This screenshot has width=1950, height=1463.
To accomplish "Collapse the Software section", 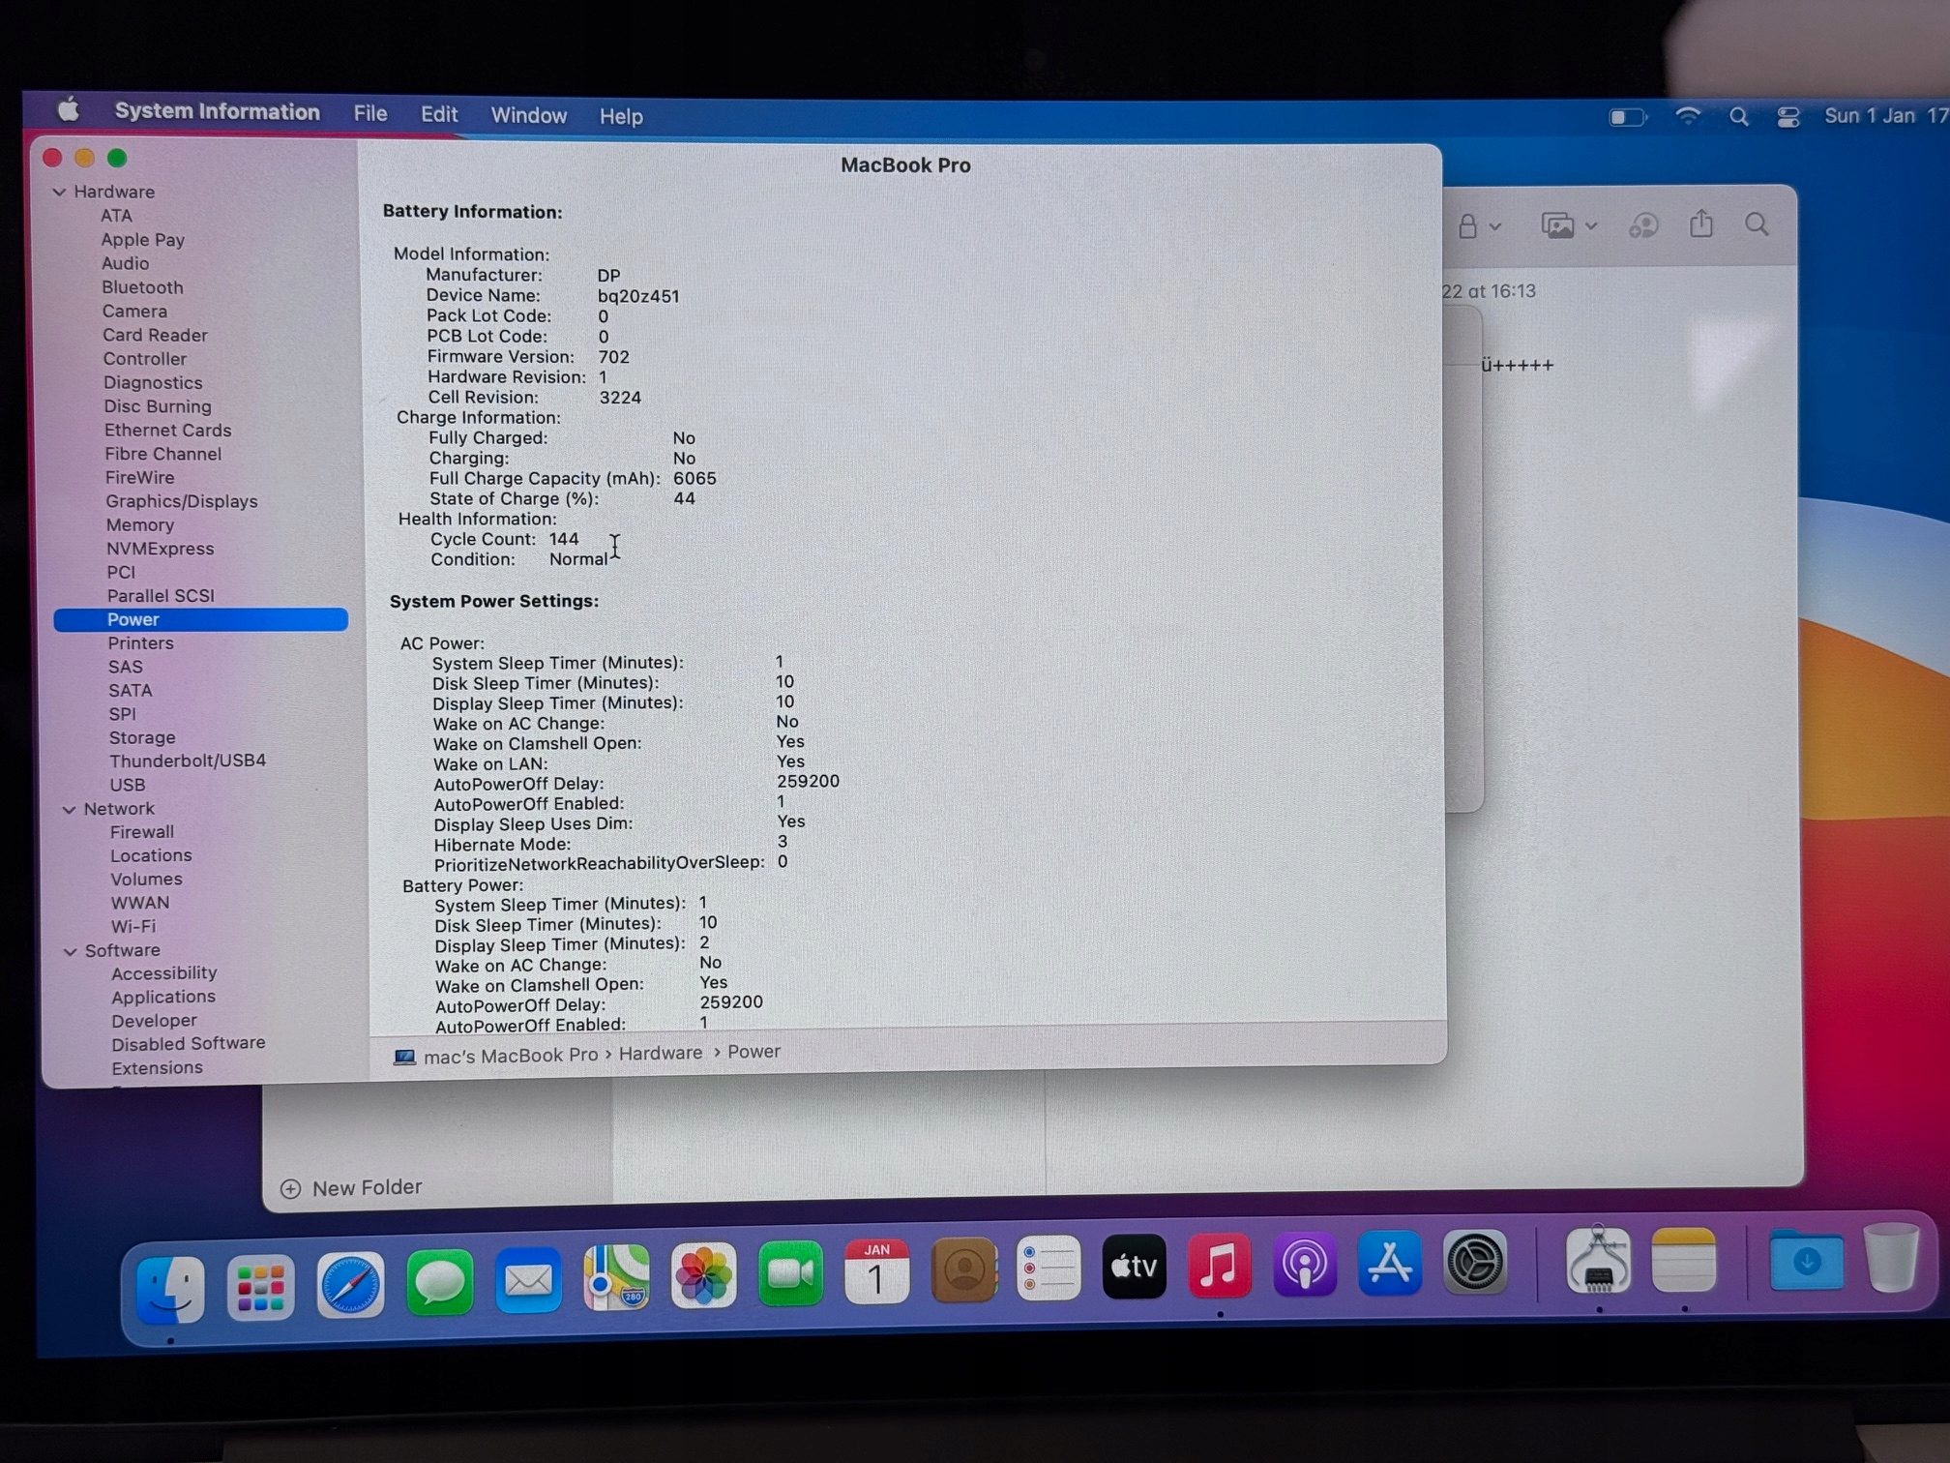I will (70, 951).
